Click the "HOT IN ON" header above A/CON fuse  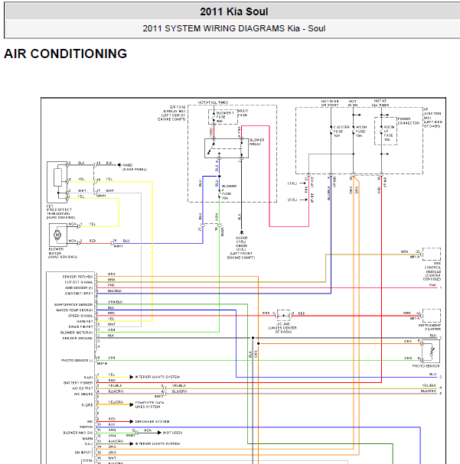(x=353, y=103)
